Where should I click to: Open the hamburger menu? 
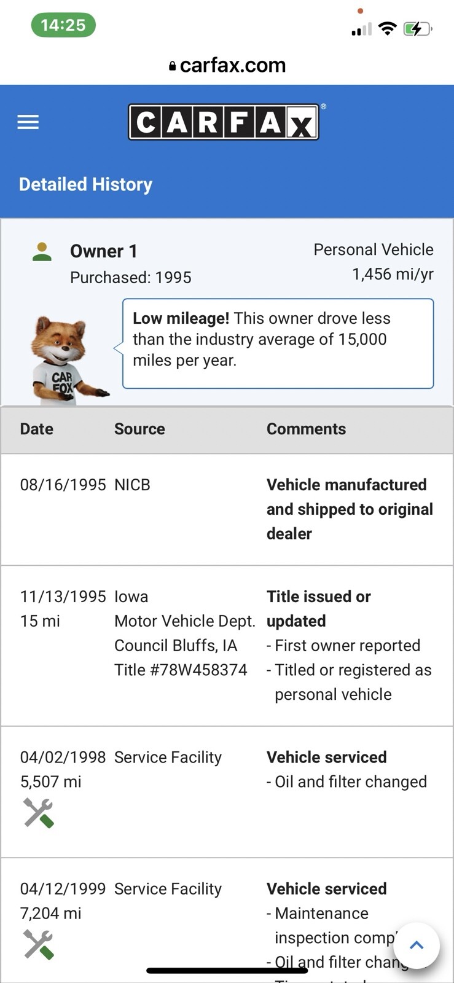[28, 122]
